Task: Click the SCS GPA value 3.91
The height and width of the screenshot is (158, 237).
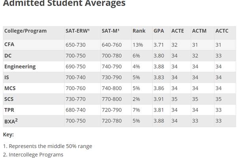Action: click(158, 99)
